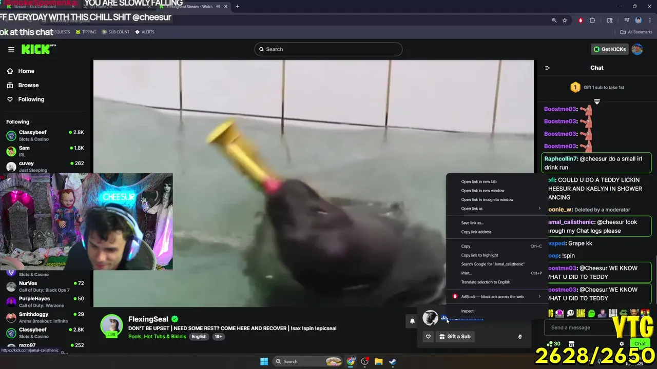Open the ALERTS bookmark
657x369 pixels.
click(x=145, y=32)
